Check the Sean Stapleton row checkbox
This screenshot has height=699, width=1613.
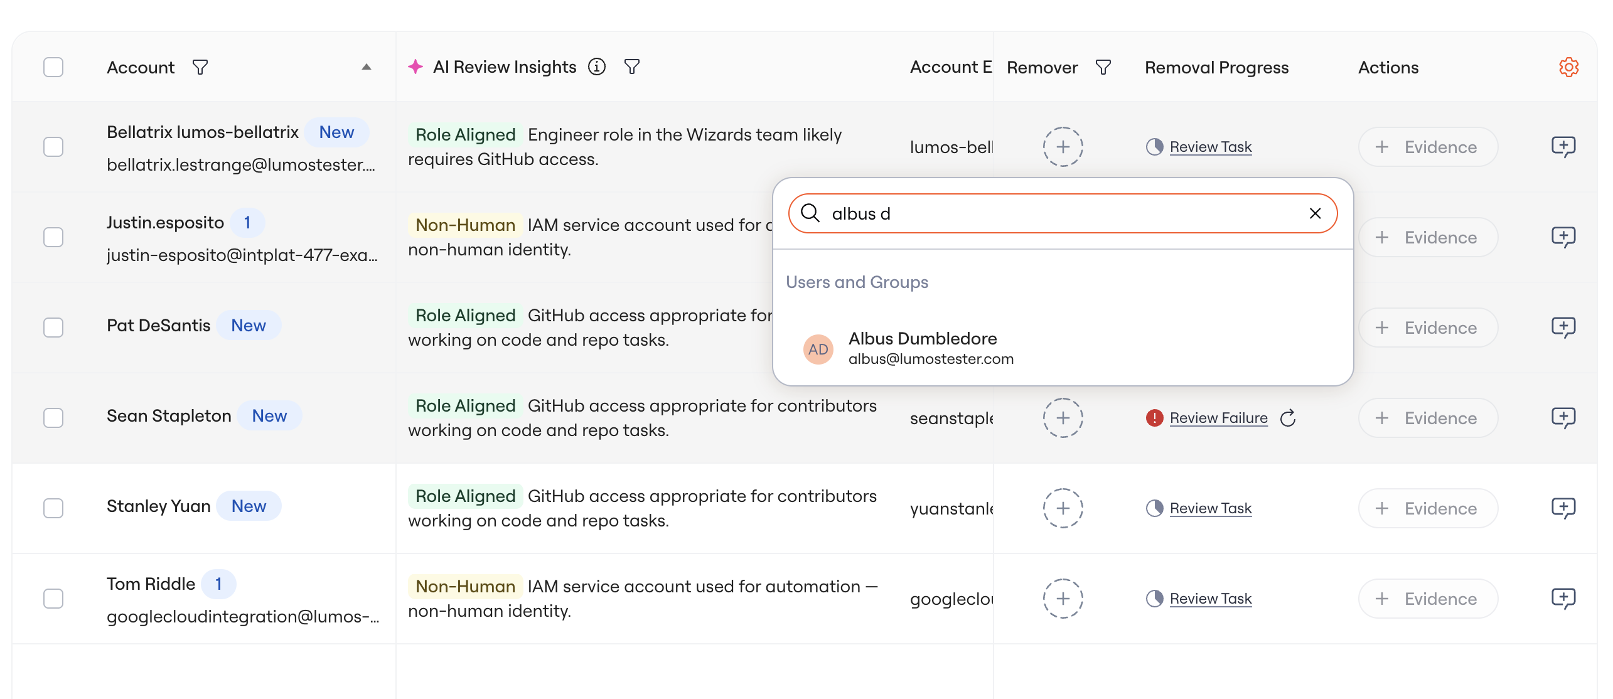(x=53, y=418)
